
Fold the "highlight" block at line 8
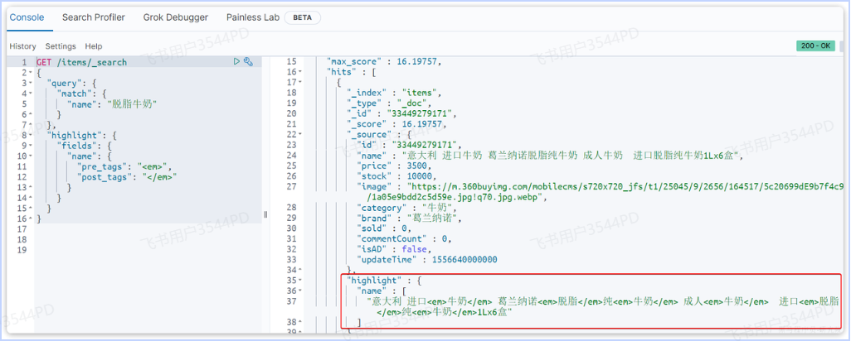point(30,135)
